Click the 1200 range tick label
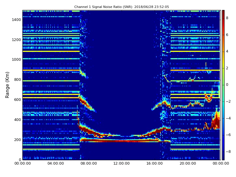Screen dimensions: 236x177 coord(17,40)
